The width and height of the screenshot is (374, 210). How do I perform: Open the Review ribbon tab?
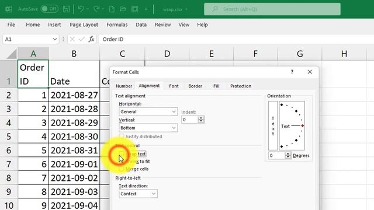[x=162, y=24]
